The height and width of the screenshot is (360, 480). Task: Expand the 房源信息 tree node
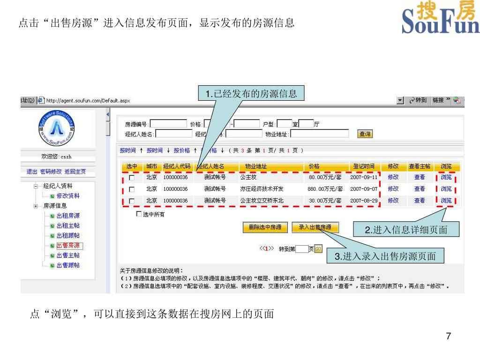click(36, 206)
